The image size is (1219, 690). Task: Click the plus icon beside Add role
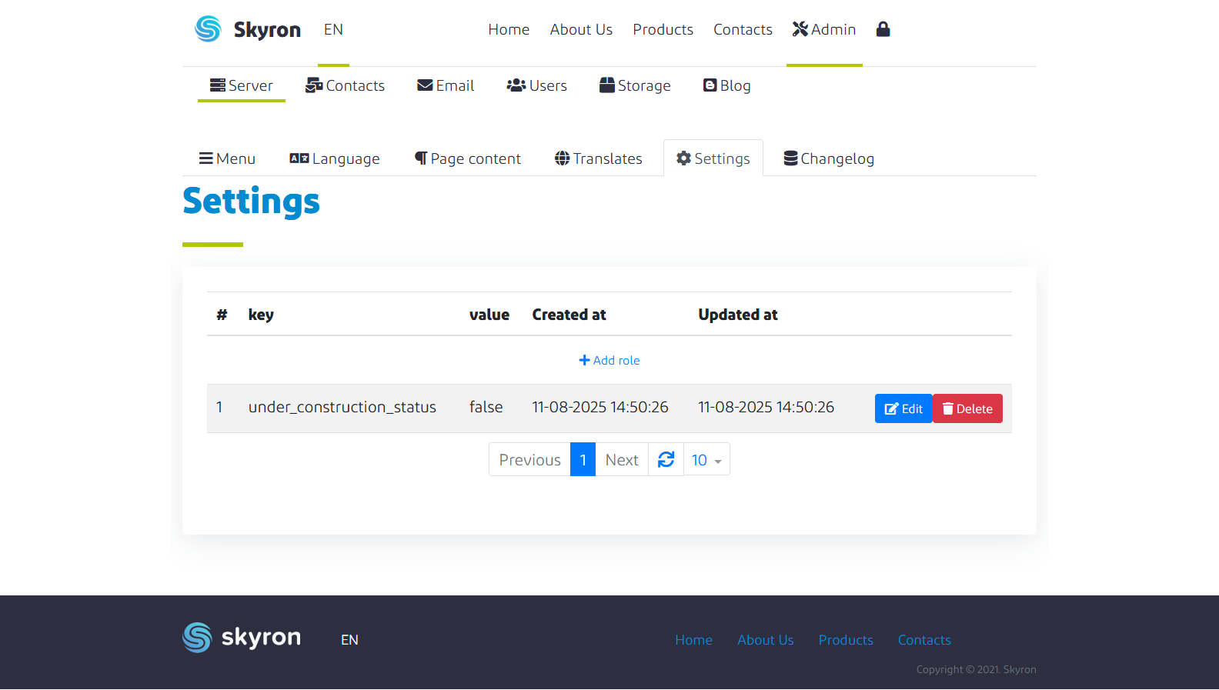(585, 360)
